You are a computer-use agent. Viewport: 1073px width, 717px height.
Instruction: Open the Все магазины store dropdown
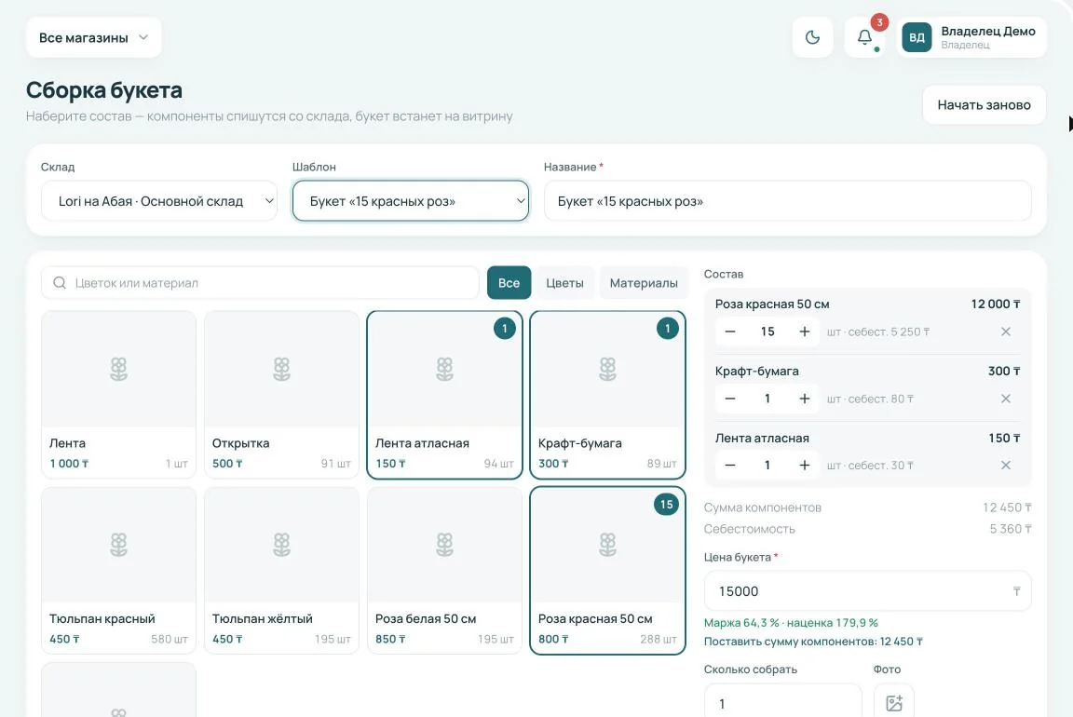pos(94,37)
